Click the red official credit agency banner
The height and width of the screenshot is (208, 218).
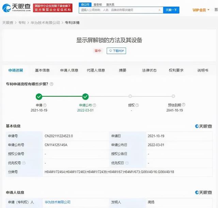pos(53,8)
